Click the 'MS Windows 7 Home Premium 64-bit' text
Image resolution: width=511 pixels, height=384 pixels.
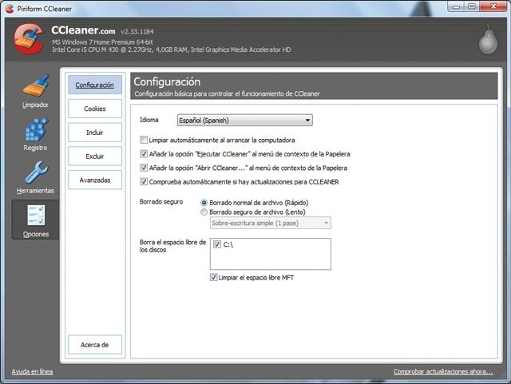point(102,42)
